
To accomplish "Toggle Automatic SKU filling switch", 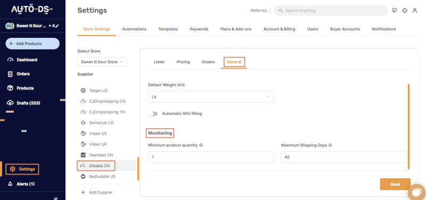I will tap(153, 114).
